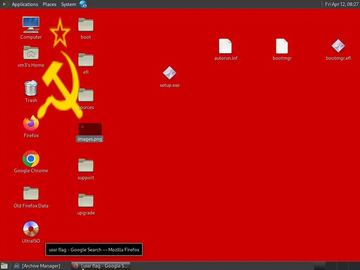
Task: Open the System menu
Action: coord(69,4)
